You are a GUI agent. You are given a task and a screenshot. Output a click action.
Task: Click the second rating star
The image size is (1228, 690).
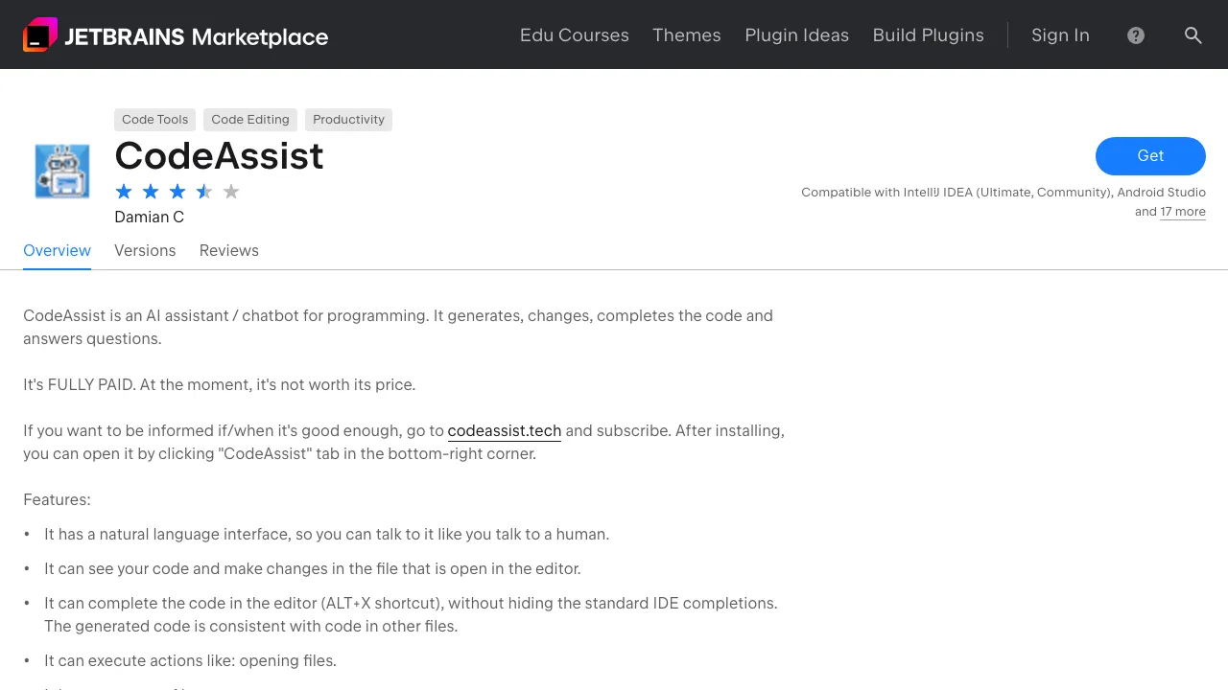(151, 192)
